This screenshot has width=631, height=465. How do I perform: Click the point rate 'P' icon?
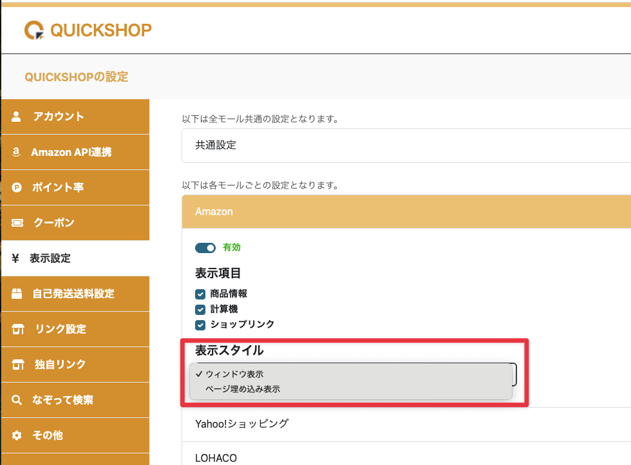pyautogui.click(x=17, y=187)
